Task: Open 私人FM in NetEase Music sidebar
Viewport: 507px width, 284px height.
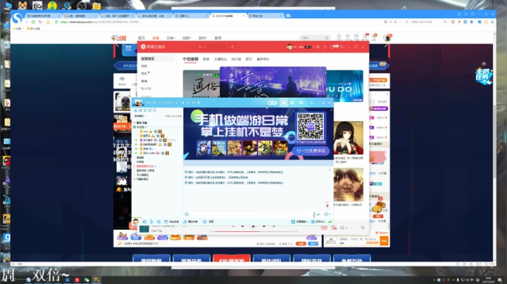Action: point(146,89)
